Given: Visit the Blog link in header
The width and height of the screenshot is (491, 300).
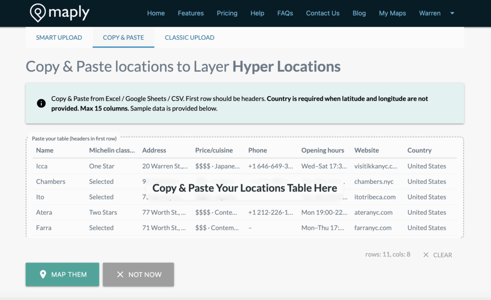Looking at the screenshot, I should [359, 13].
